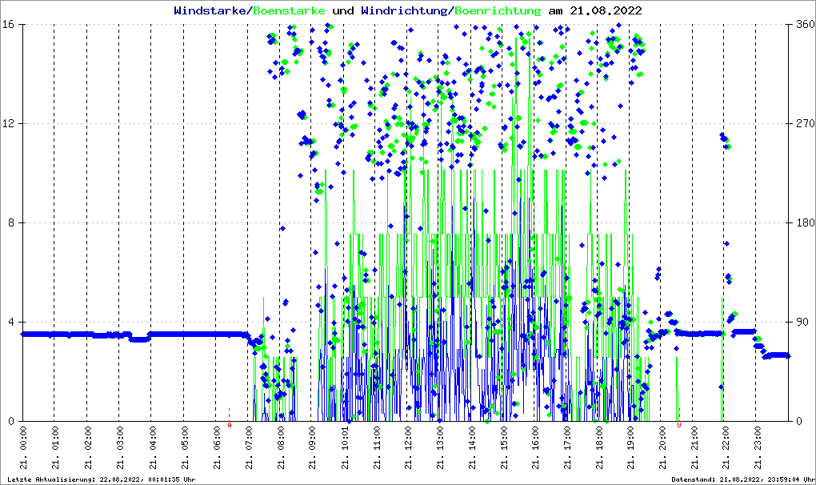Image resolution: width=816 pixels, height=485 pixels.
Task: Click the left axis value 4
Action: 10,322
